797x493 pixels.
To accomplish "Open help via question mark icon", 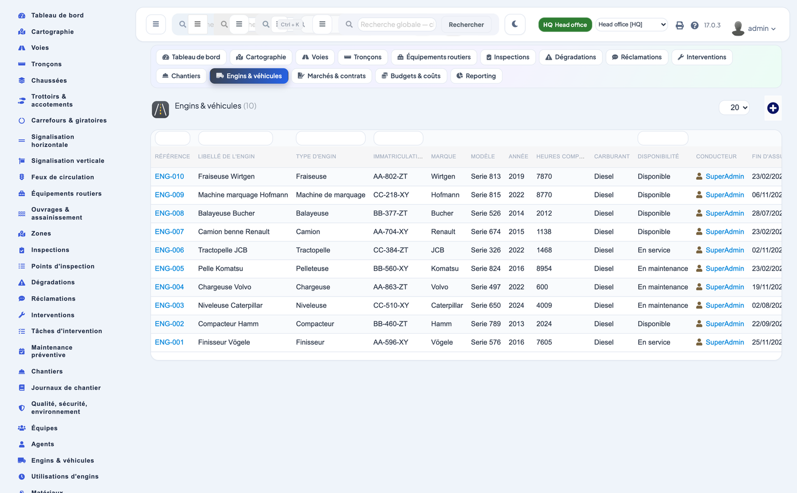I will [694, 25].
